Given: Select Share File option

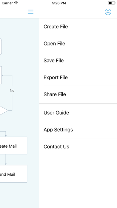Looking at the screenshot, I should tap(78, 94).
